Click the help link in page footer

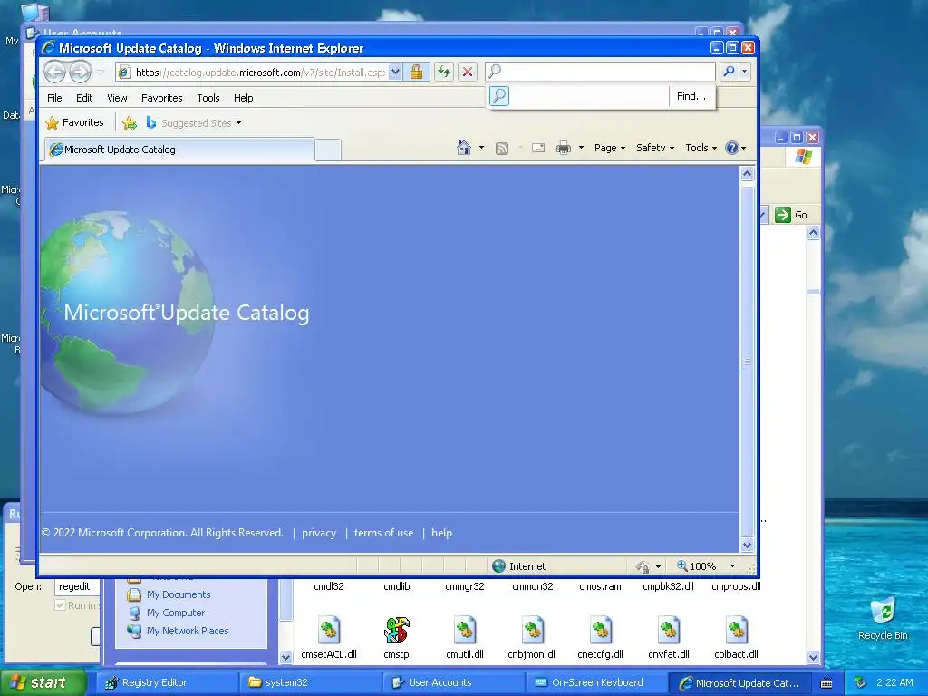click(441, 533)
